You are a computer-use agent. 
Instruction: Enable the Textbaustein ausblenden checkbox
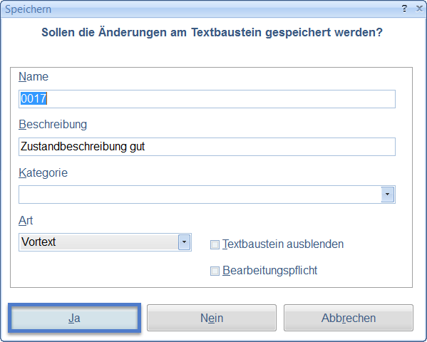tap(215, 244)
